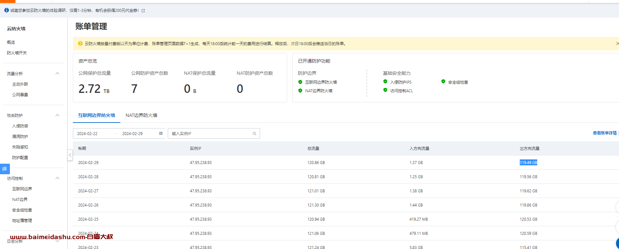Open 概览 in the sidebar
The image size is (619, 249).
pyautogui.click(x=11, y=42)
